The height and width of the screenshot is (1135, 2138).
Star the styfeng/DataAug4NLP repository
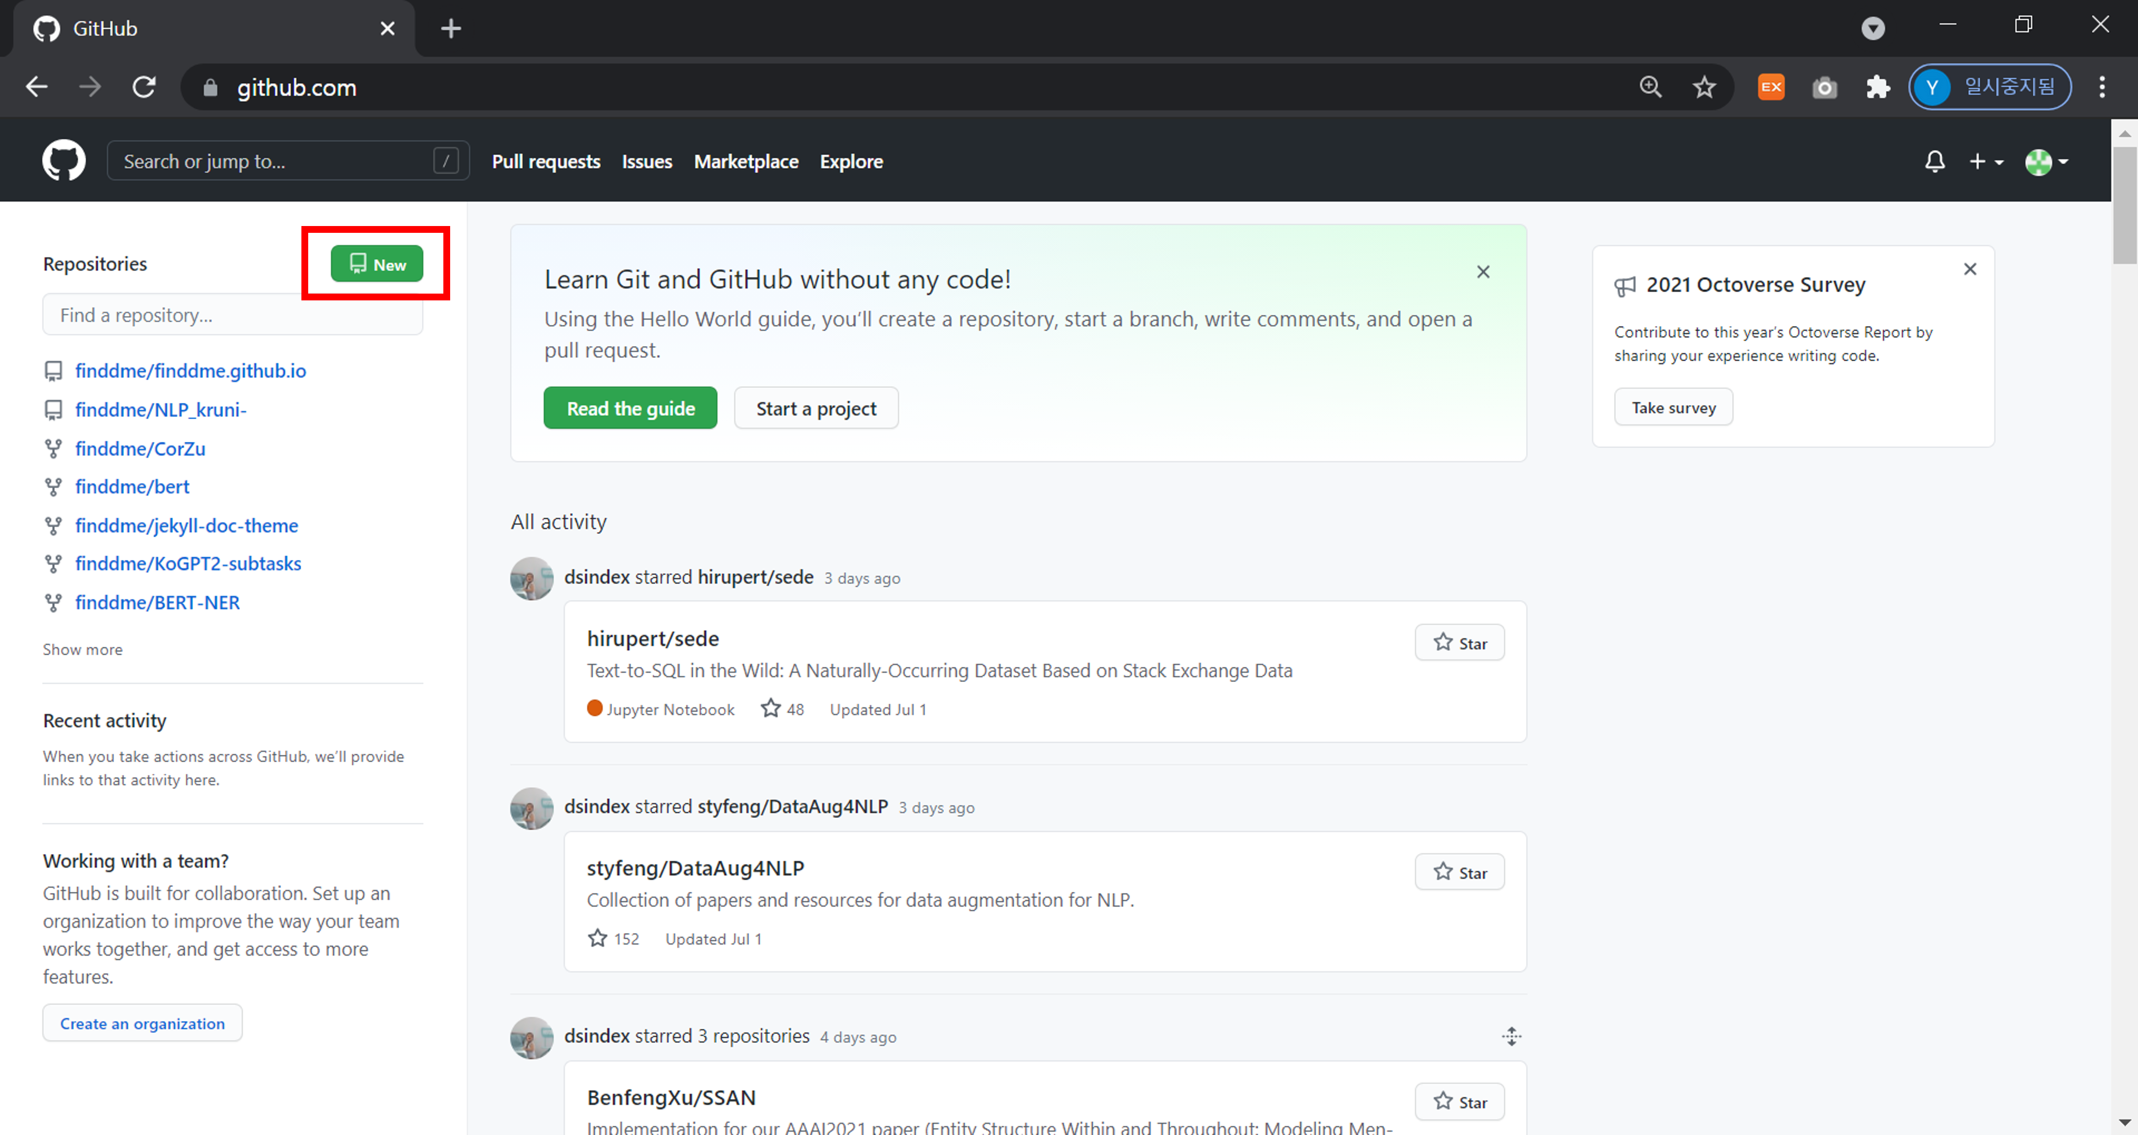click(x=1460, y=872)
